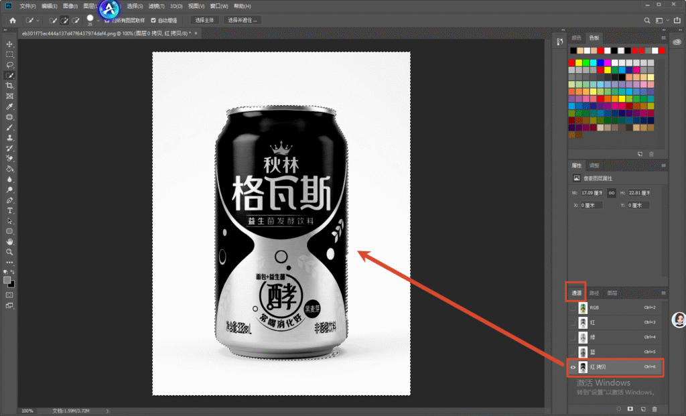Select the Hand tool
686x416 pixels.
click(9, 242)
